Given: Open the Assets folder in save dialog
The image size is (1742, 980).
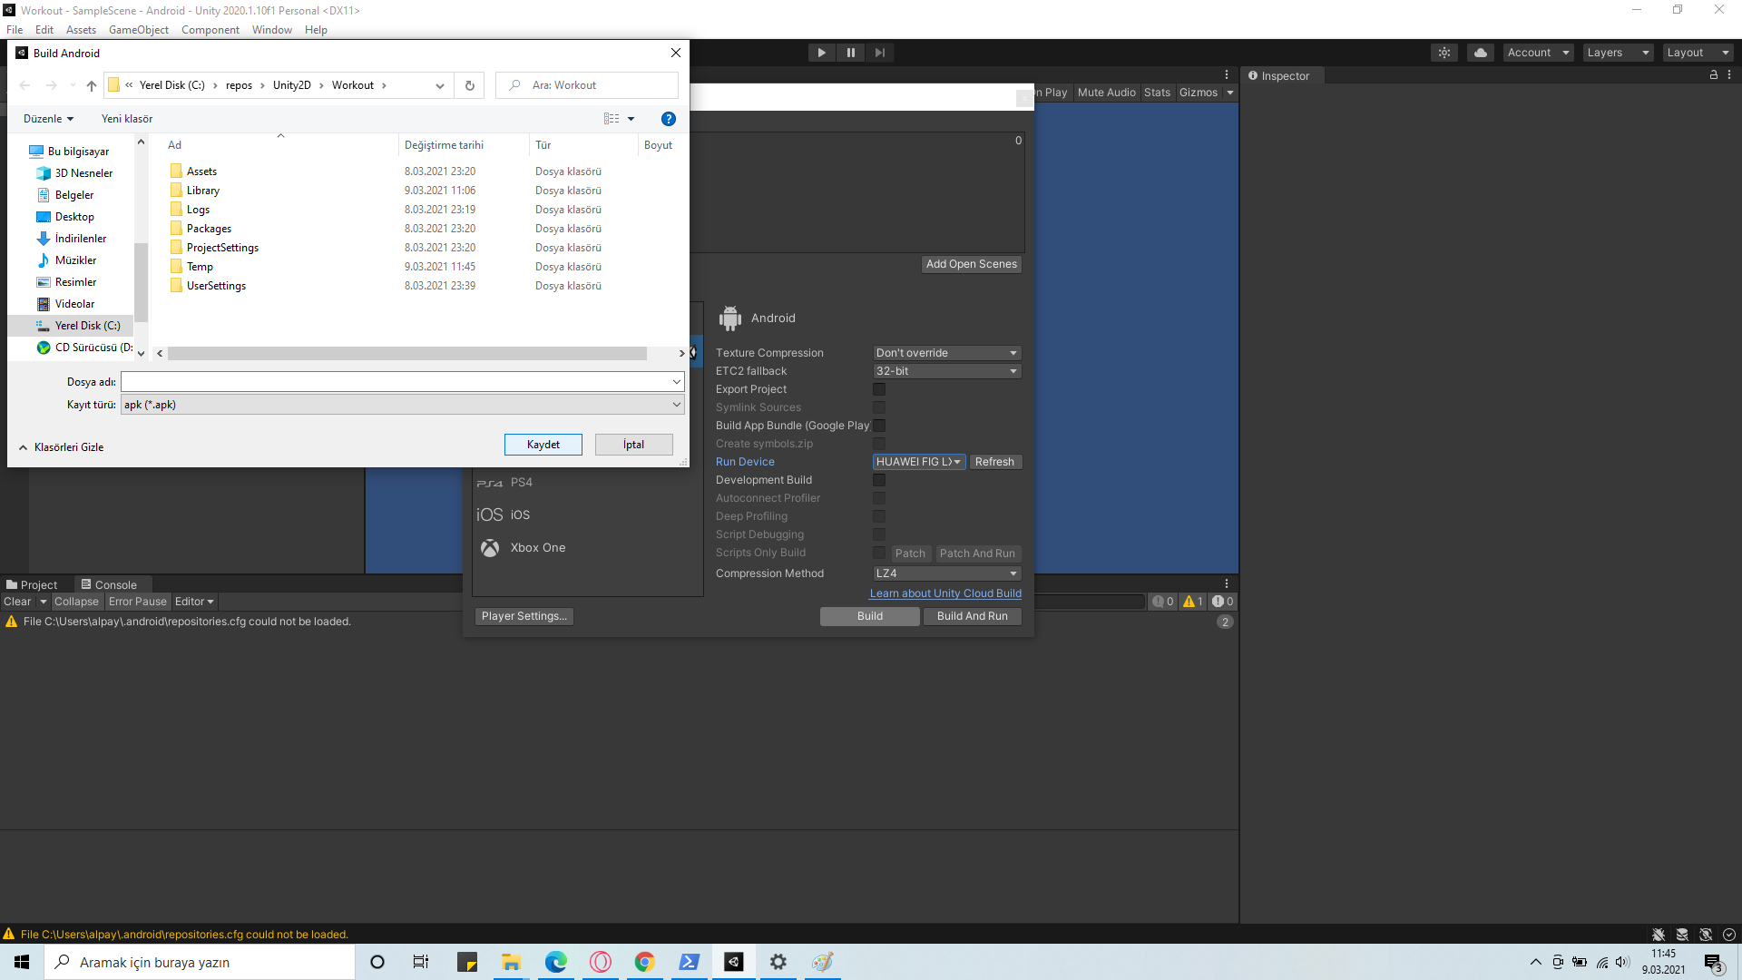Looking at the screenshot, I should tap(201, 171).
